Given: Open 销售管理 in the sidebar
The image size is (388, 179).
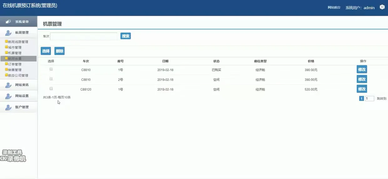Looking at the screenshot, I should 15,70.
